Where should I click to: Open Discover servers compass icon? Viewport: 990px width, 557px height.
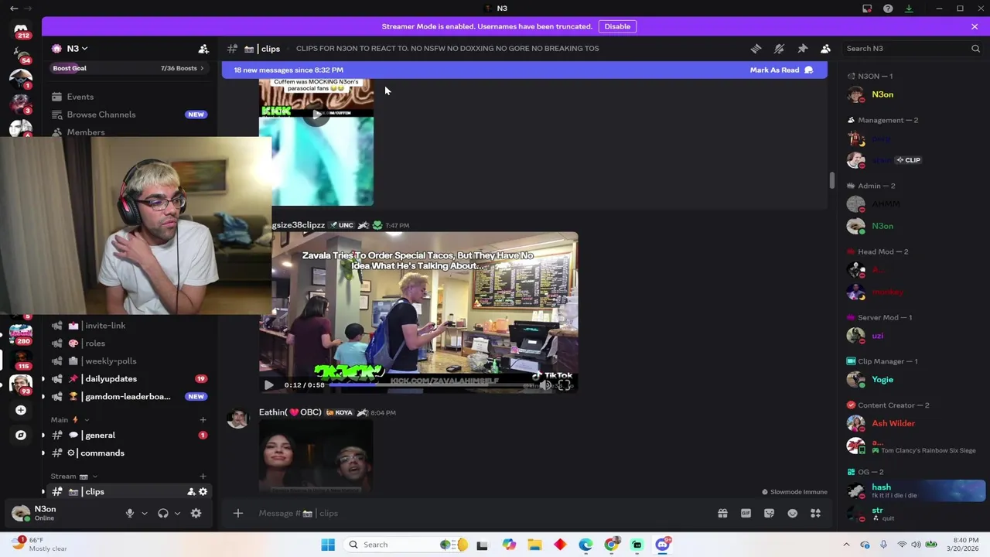pyautogui.click(x=21, y=435)
